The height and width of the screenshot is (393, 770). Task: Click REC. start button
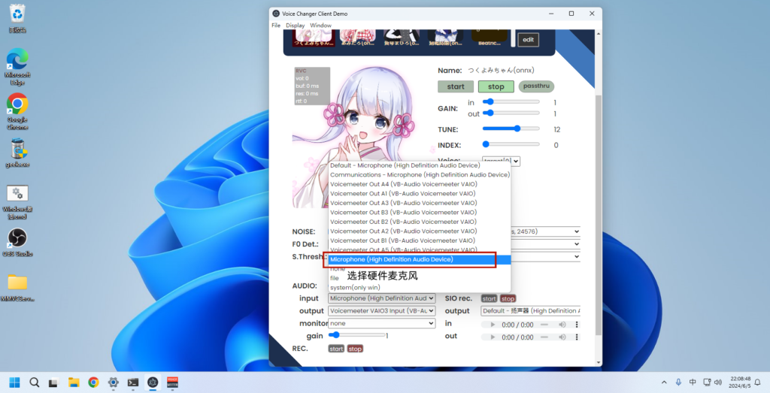(336, 349)
